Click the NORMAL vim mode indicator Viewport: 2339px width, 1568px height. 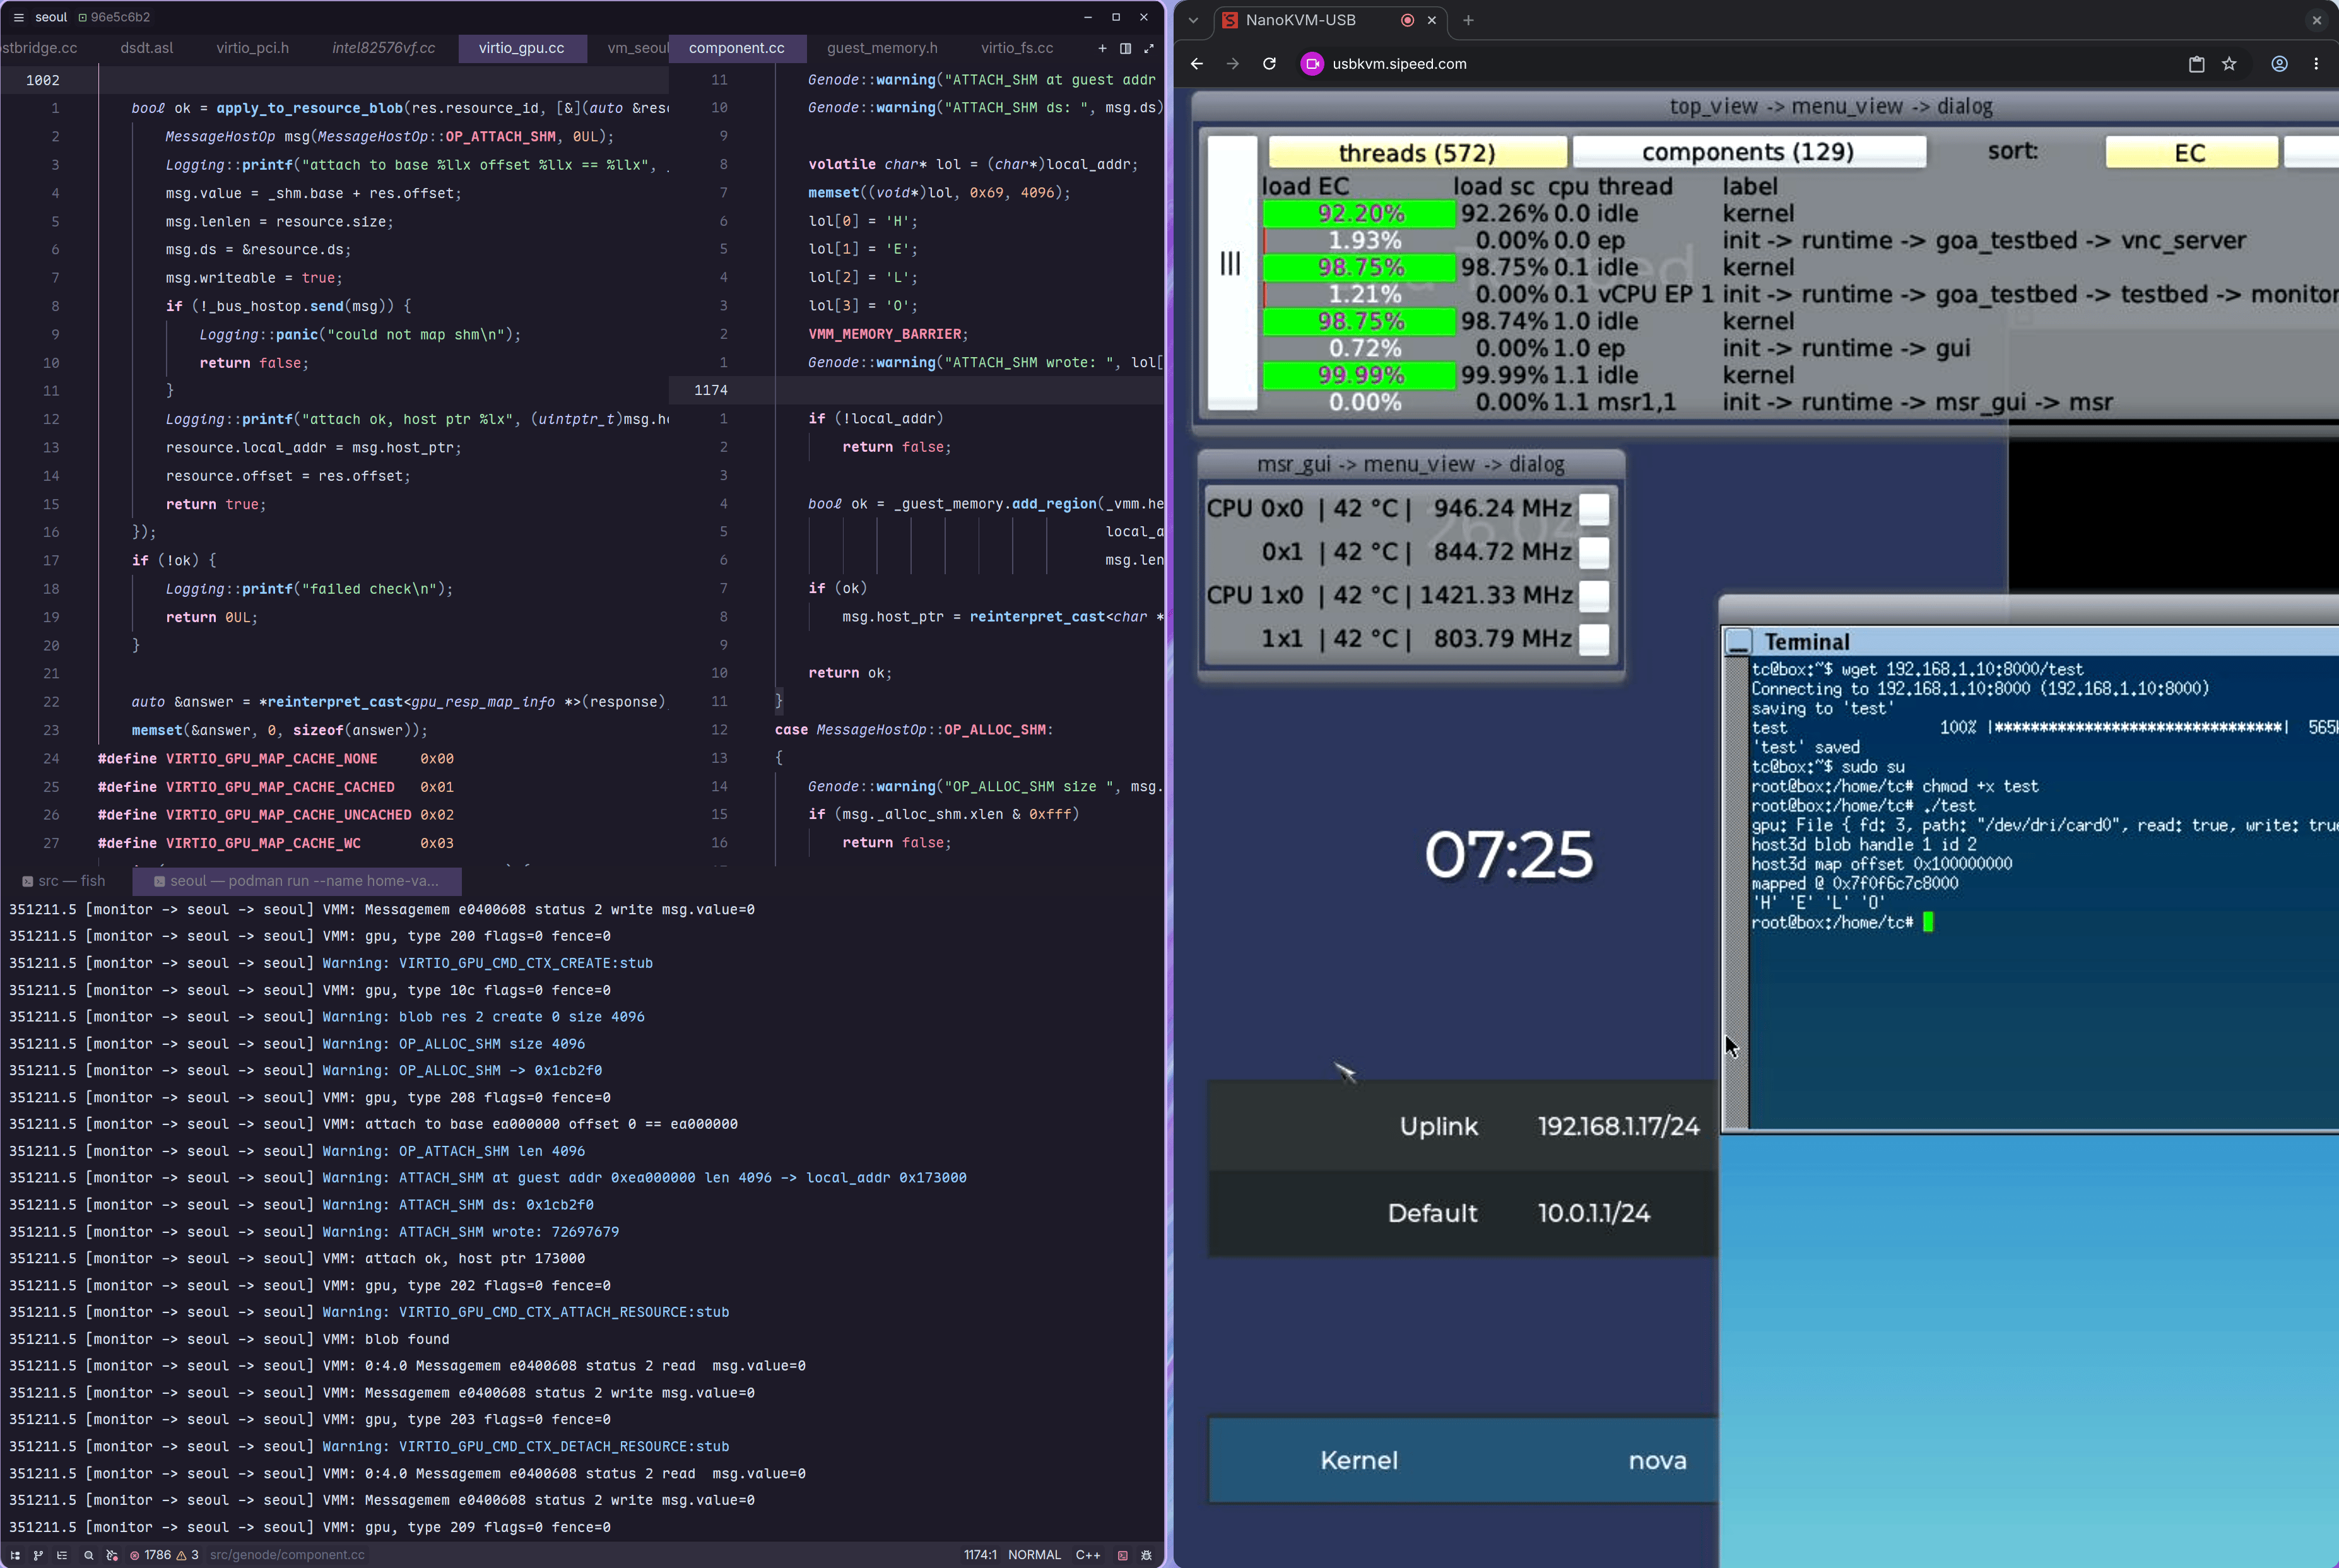point(1034,1555)
